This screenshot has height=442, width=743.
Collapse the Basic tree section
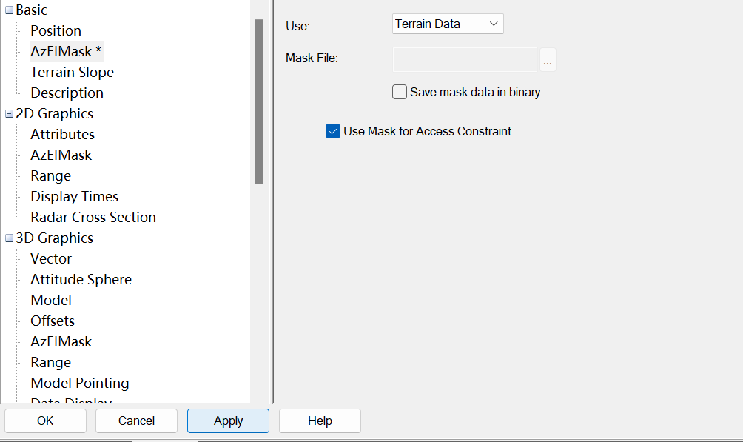9,10
